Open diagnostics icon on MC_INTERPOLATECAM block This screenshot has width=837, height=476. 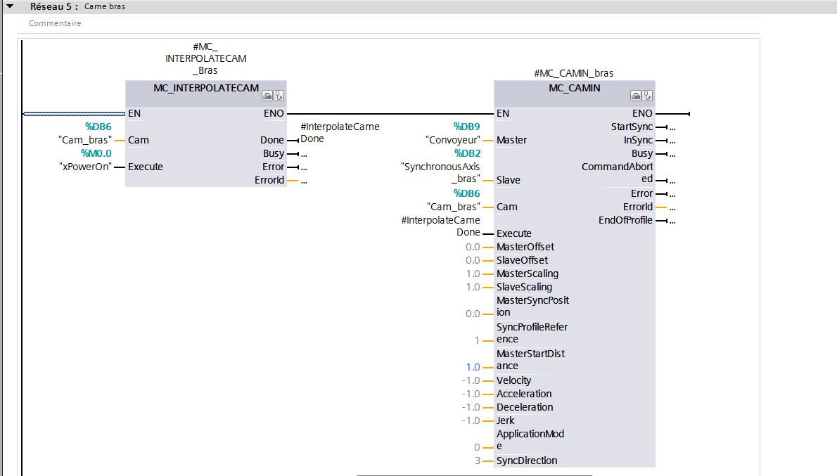(x=279, y=96)
